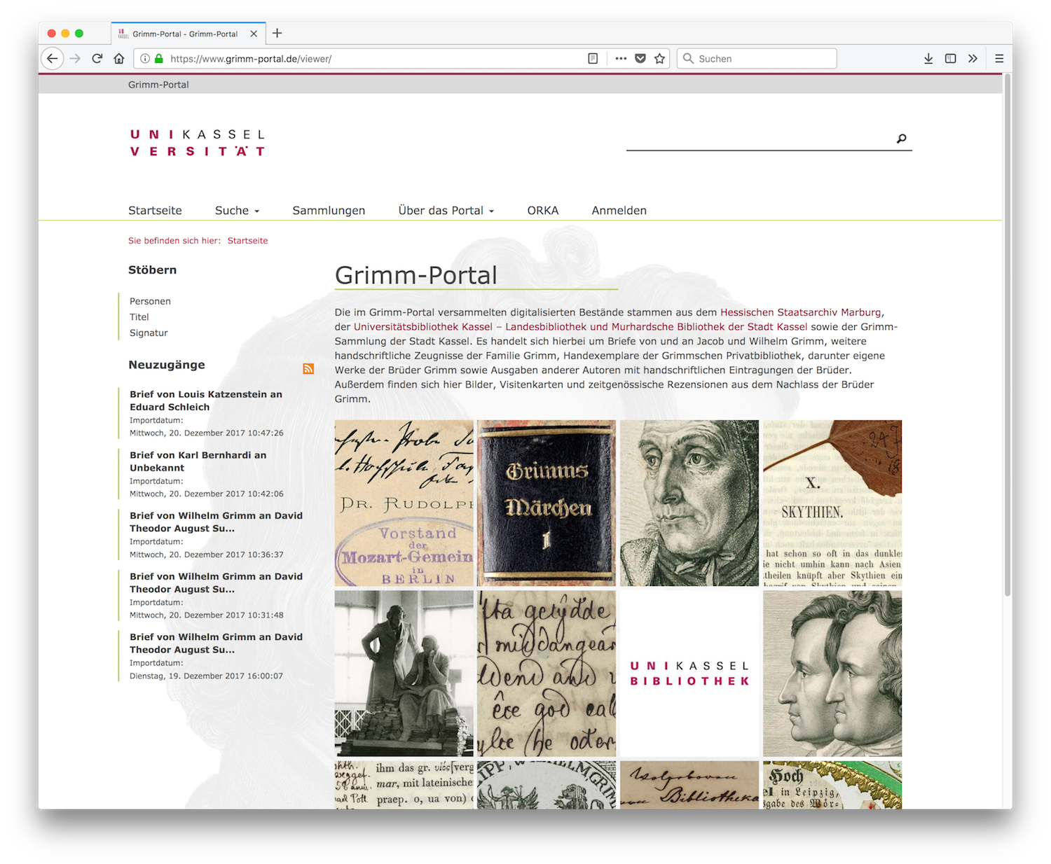
Task: Expand the Suche dropdown menu
Action: point(237,211)
